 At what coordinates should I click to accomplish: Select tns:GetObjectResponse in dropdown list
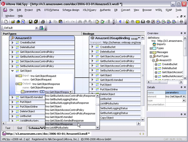70,124
